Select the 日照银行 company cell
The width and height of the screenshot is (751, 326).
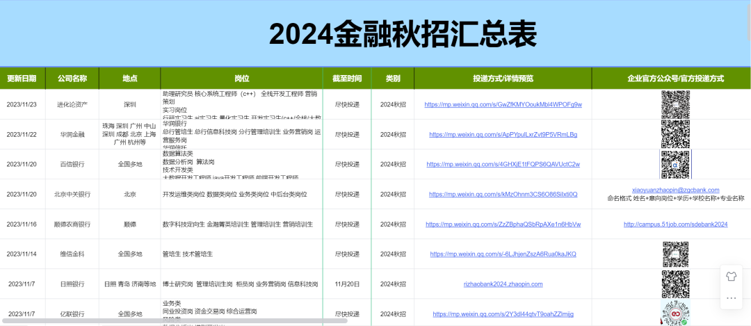[72, 284]
